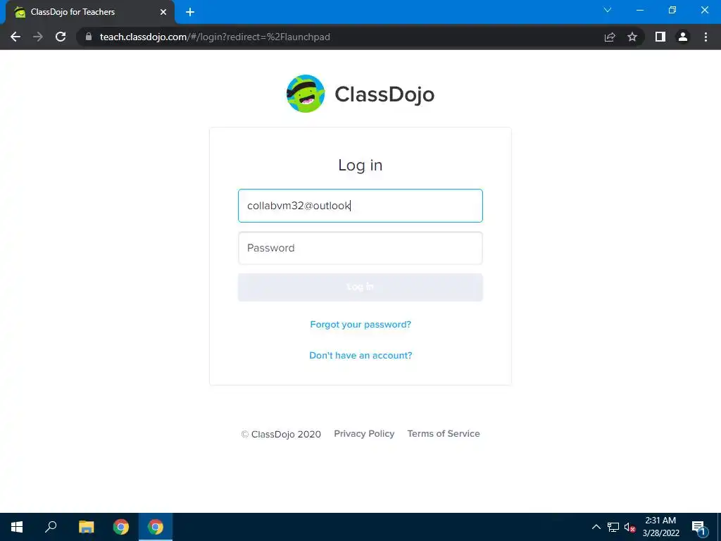Reload the ClassDojo login page
Viewport: 721px width, 541px height.
pyautogui.click(x=61, y=37)
